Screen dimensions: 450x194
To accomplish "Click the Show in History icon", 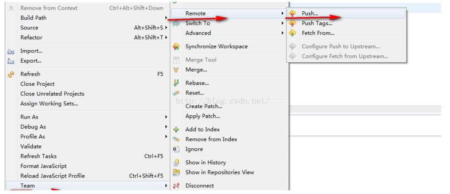I will [176, 163].
